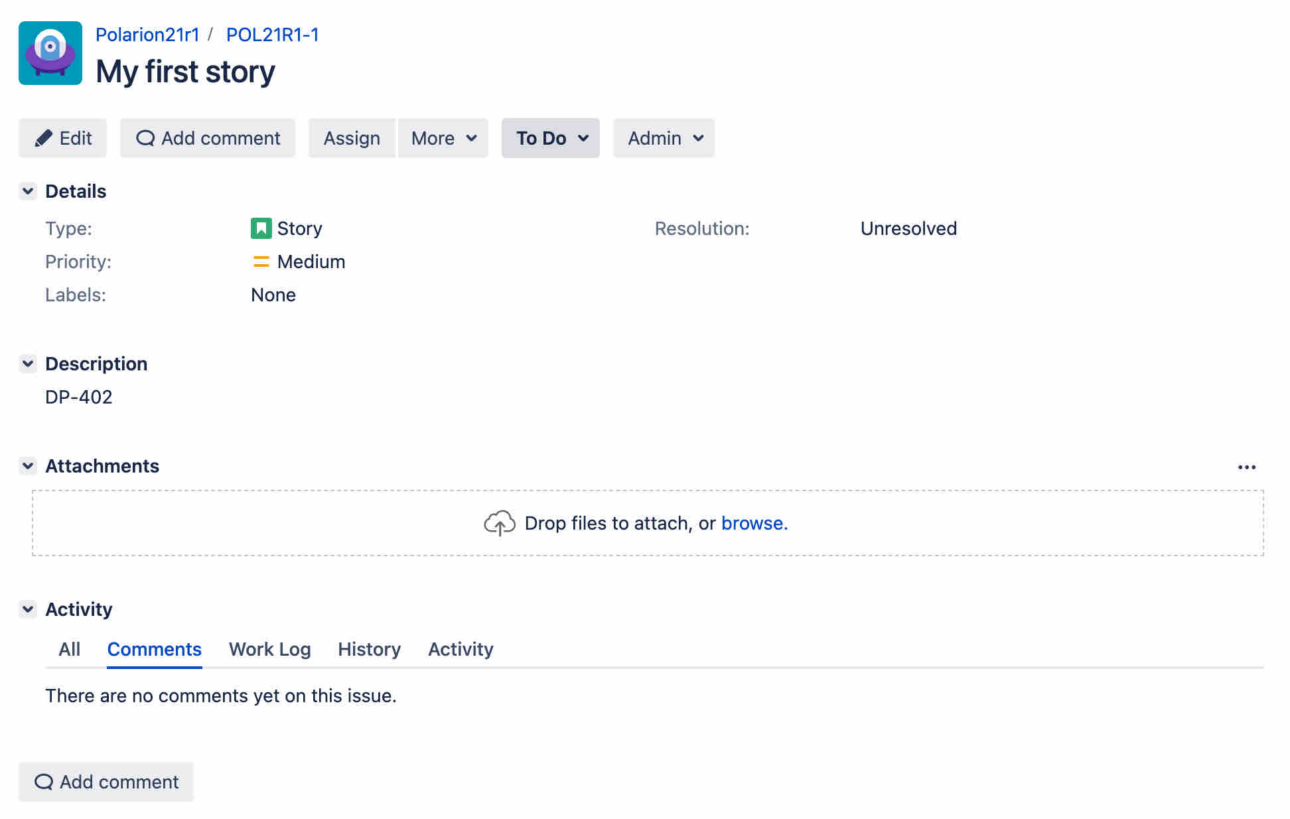Click the browse link to attach files
The height and width of the screenshot is (819, 1290).
[x=752, y=524]
